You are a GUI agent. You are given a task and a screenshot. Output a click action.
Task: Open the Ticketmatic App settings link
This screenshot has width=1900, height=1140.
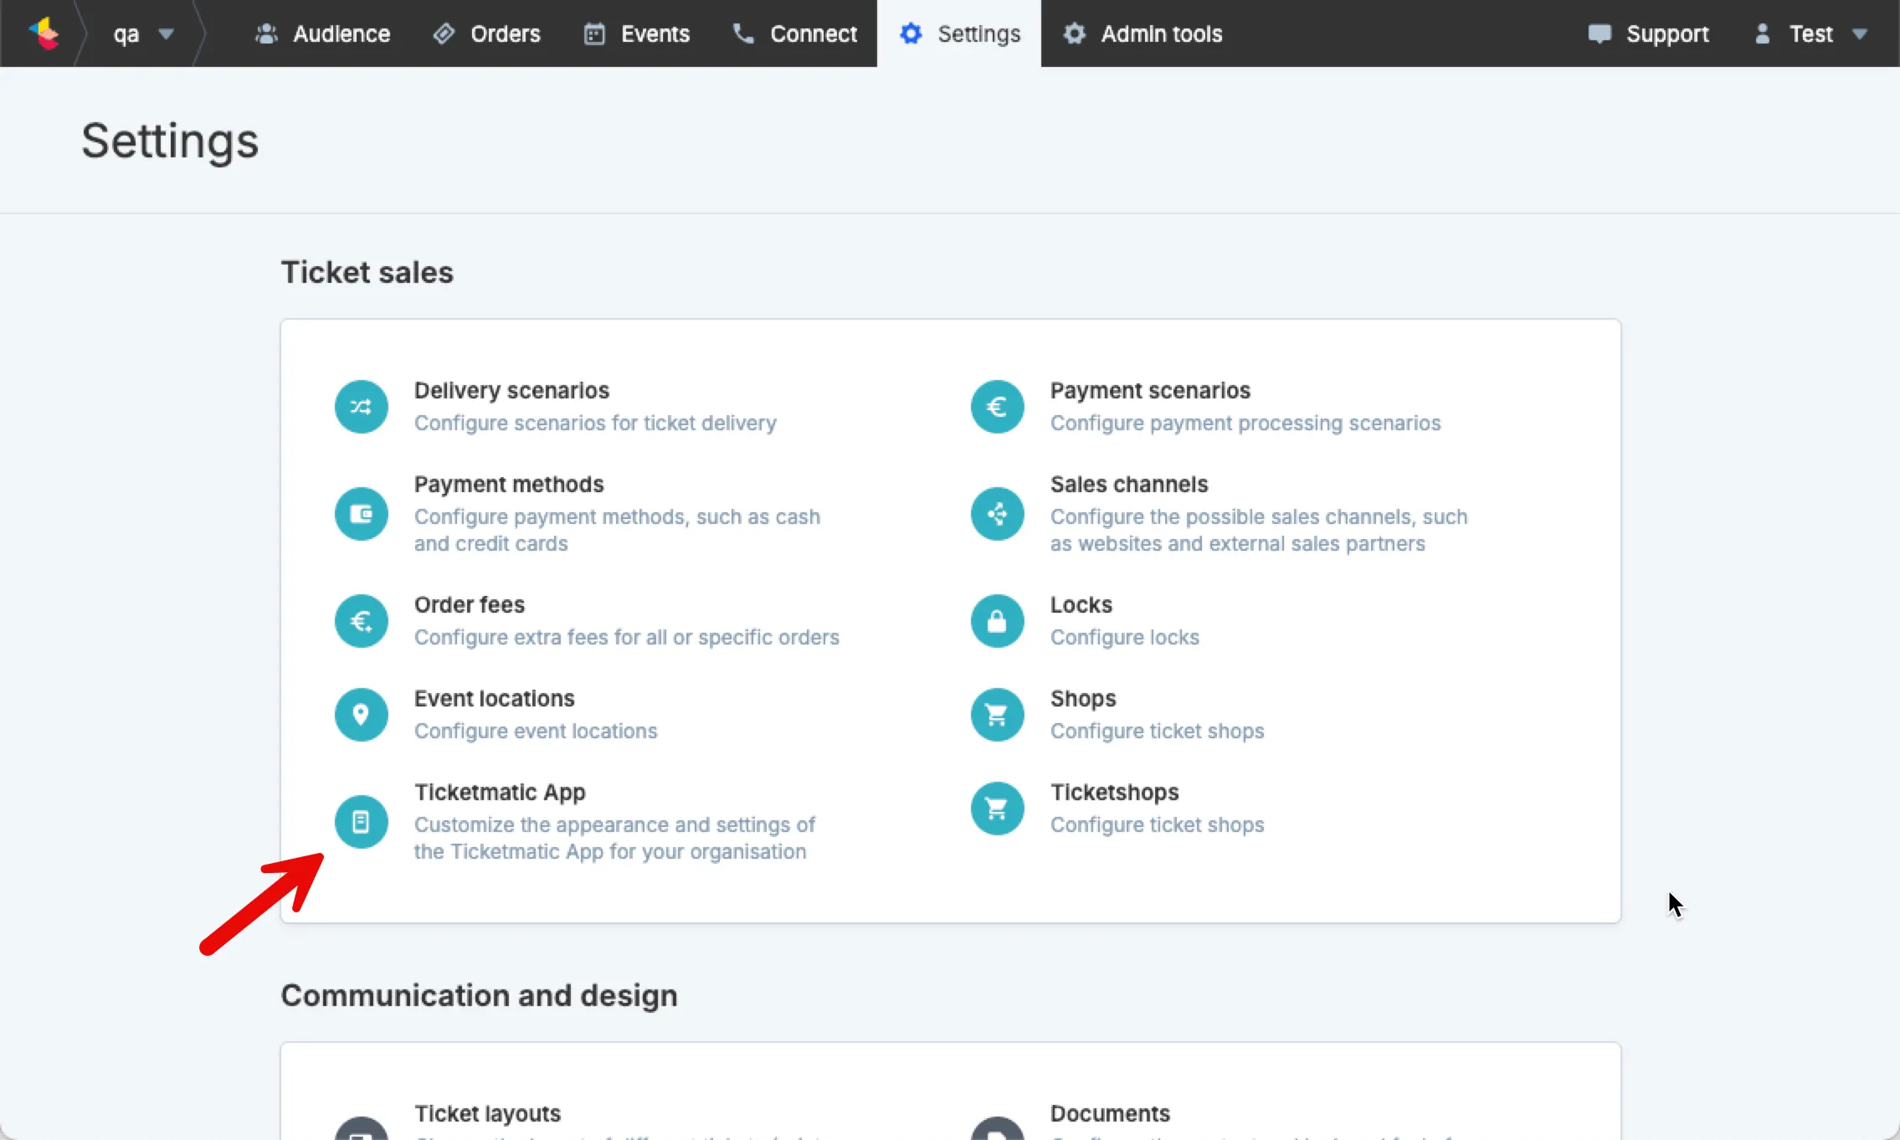point(500,793)
